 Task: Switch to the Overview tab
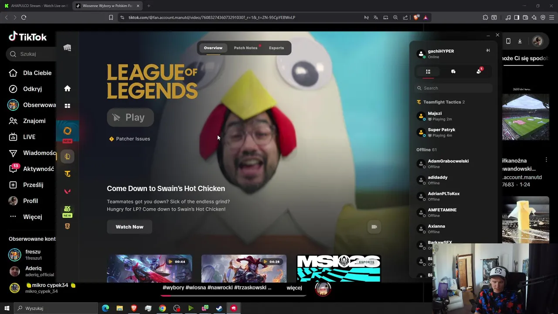(213, 48)
